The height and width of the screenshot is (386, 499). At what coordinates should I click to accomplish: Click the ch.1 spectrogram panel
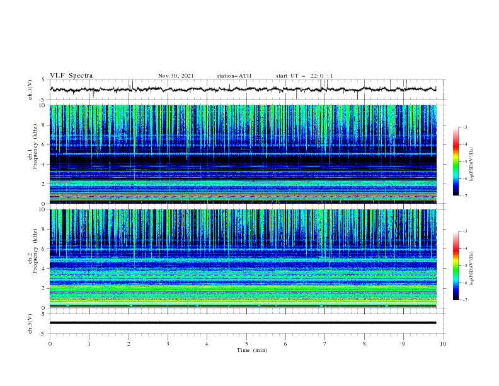pyautogui.click(x=243, y=154)
